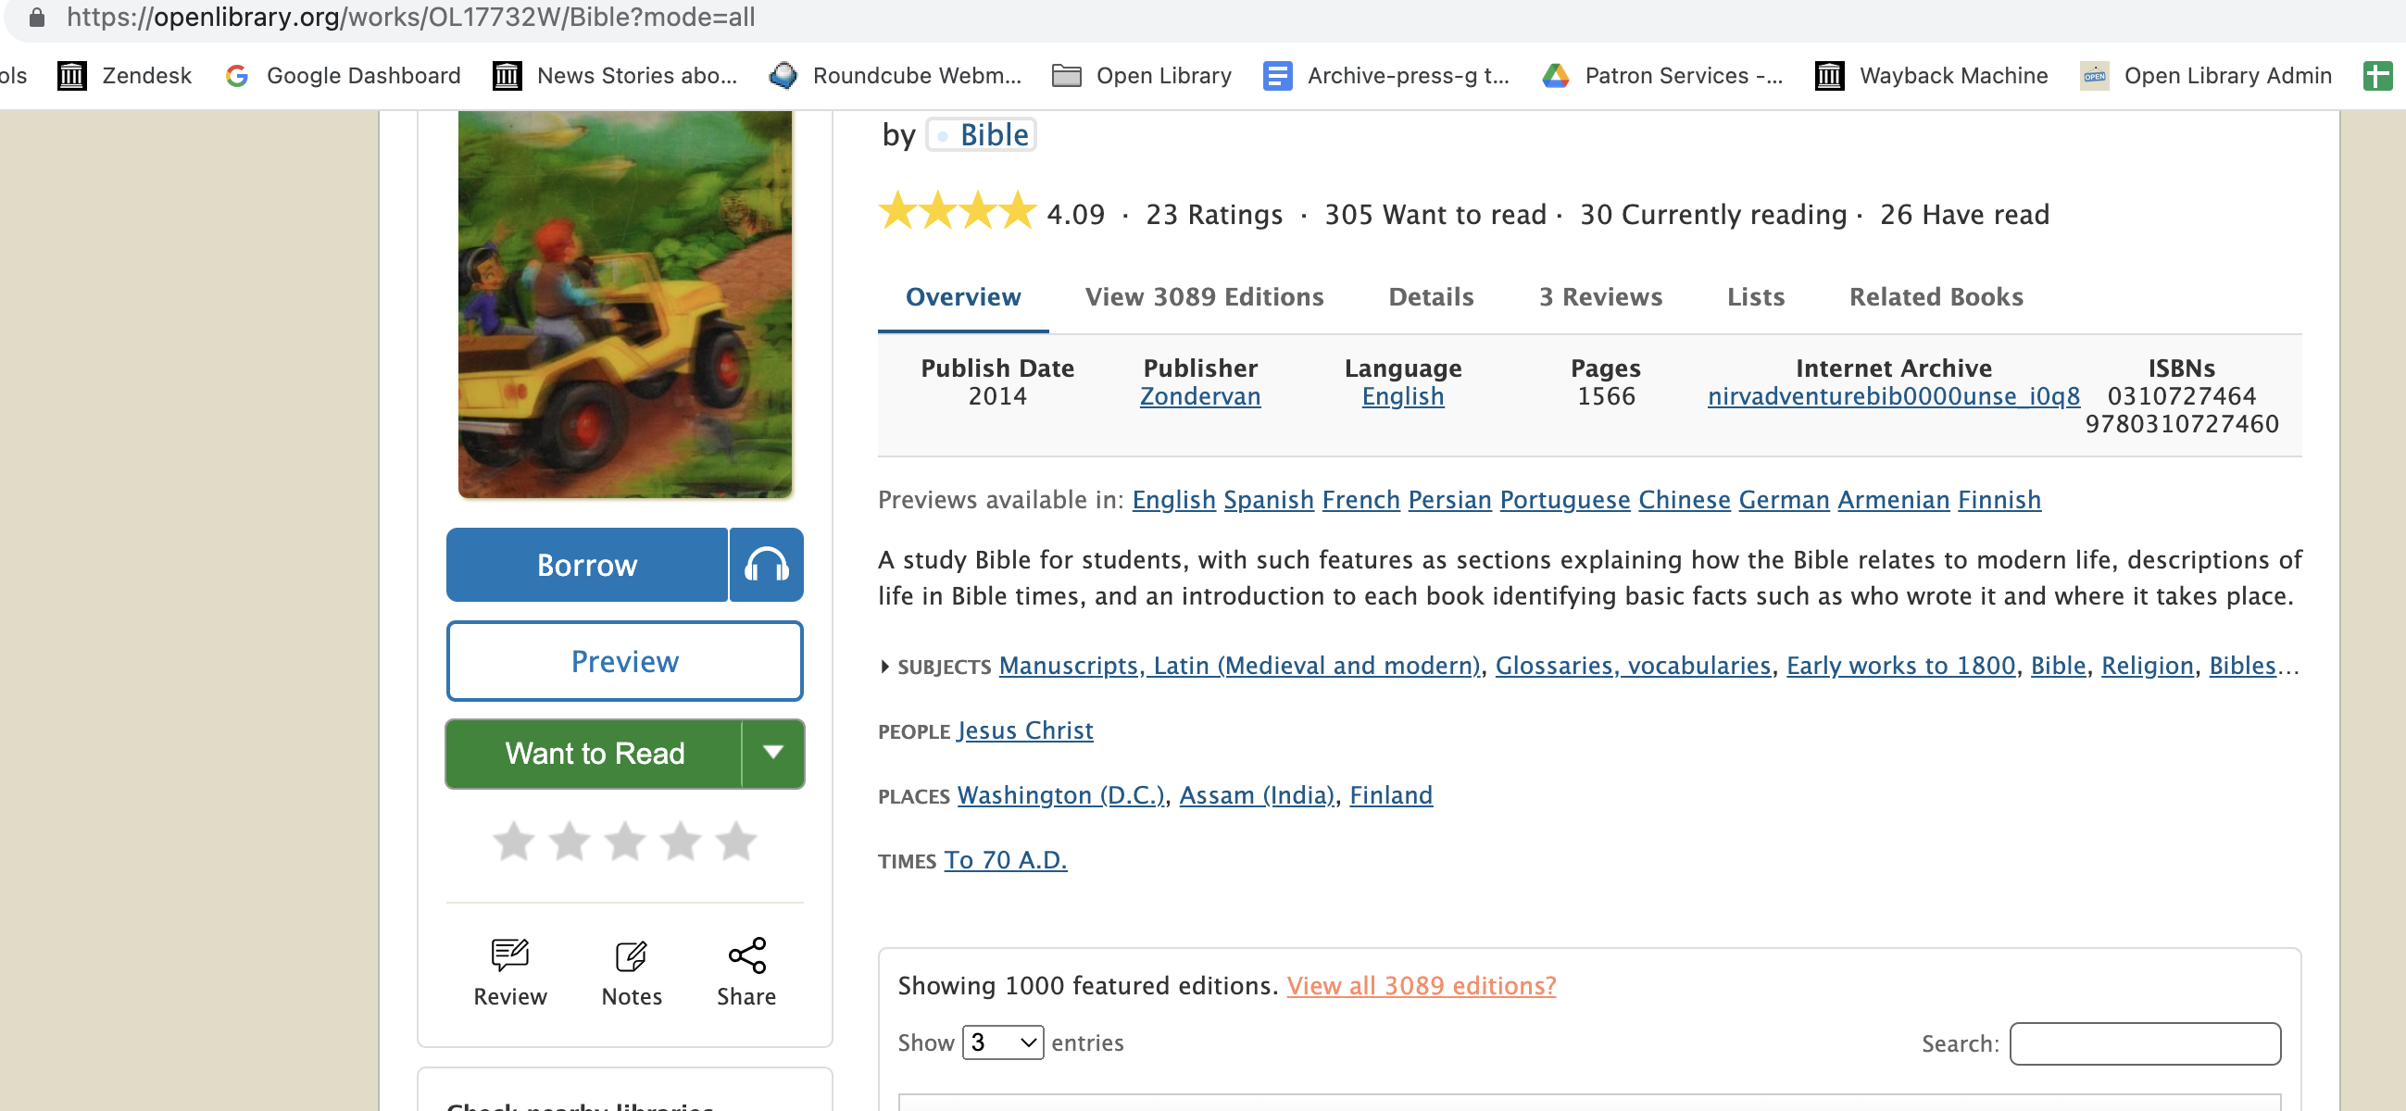The width and height of the screenshot is (2406, 1111).
Task: Open the Show entries dropdown
Action: click(1003, 1042)
